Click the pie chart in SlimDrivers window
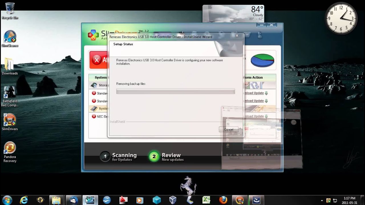 point(262,60)
